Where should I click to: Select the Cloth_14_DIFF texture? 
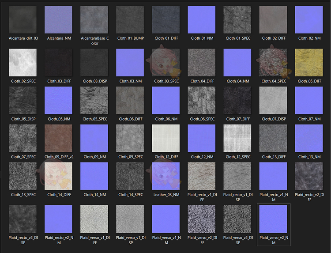tap(58, 176)
